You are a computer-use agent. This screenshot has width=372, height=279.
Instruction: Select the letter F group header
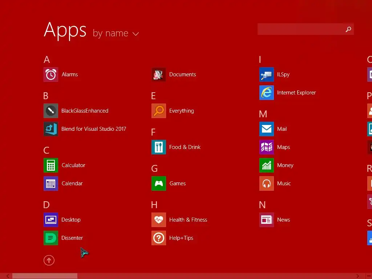153,132
